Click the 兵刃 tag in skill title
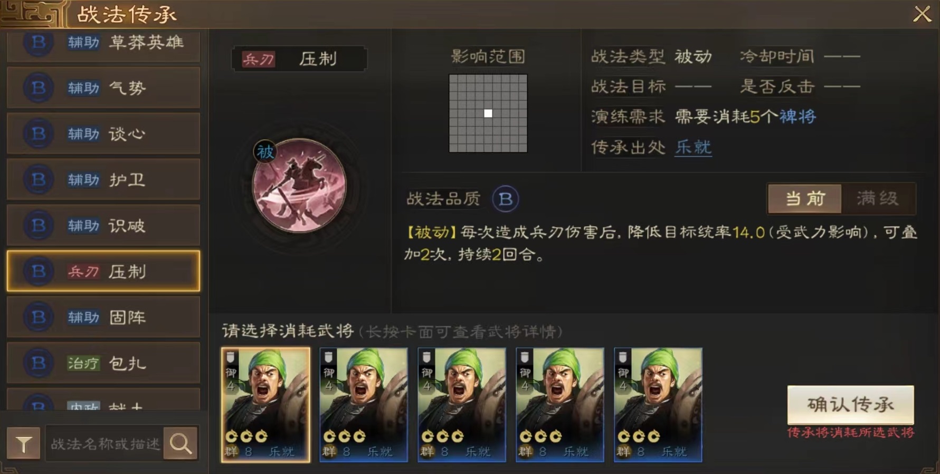This screenshot has height=474, width=940. [258, 59]
